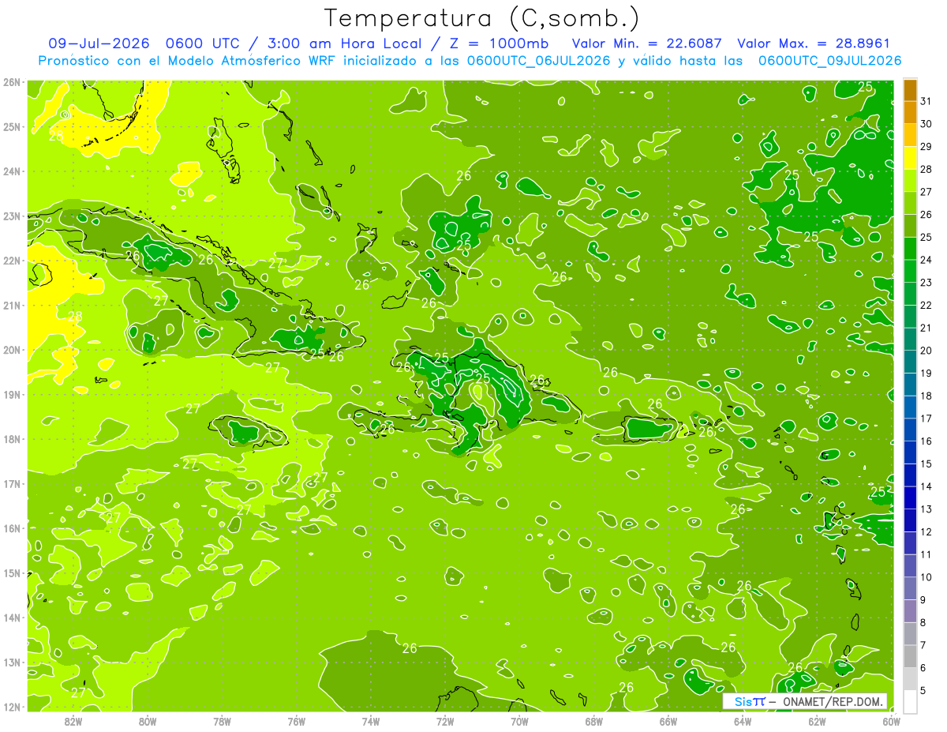The height and width of the screenshot is (732, 947).
Task: Click the colorbar label "19"
Action: click(926, 374)
